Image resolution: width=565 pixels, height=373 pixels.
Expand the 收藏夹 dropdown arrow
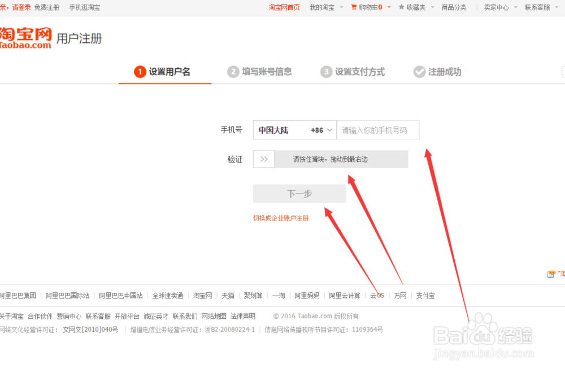(x=432, y=7)
